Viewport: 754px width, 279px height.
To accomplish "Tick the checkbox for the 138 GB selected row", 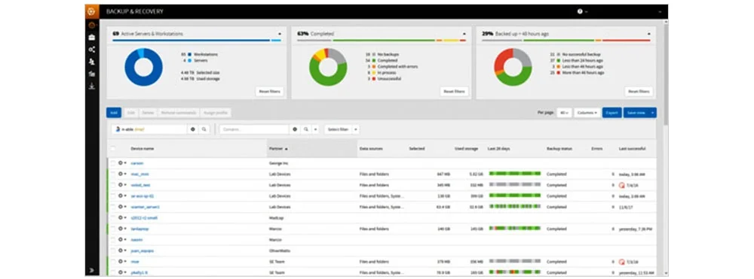I will tap(113, 196).
